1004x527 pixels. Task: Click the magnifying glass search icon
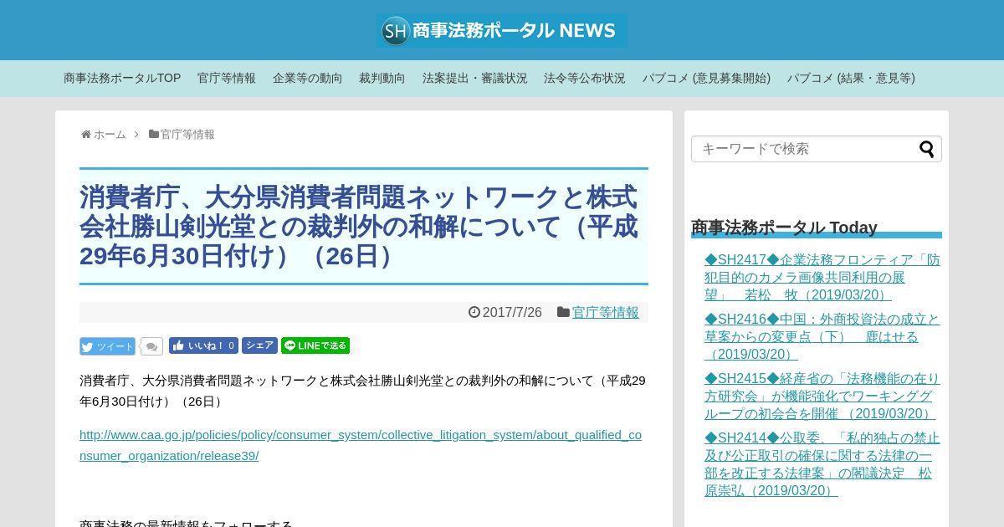coord(927,149)
